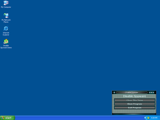Click the three diamonds in popup header
The height and width of the screenshot is (120, 160).
click(x=151, y=93)
